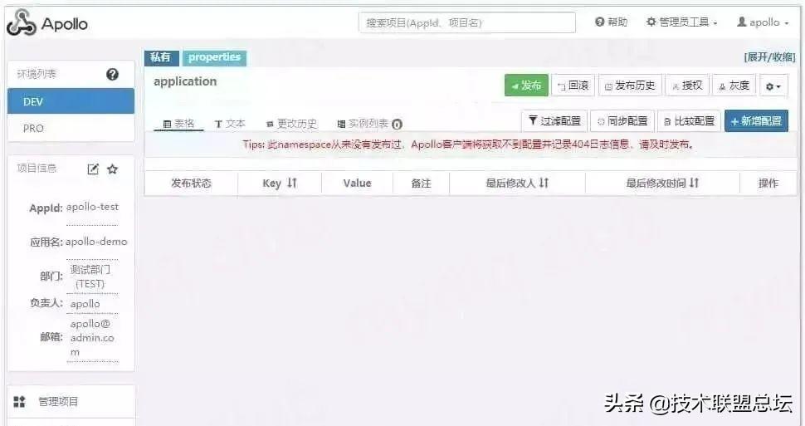
Task: Favorite the project with star icon
Action: pyautogui.click(x=112, y=169)
